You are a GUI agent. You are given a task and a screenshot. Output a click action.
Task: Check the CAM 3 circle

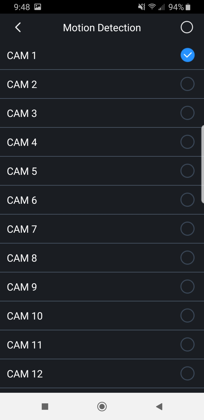(x=187, y=113)
